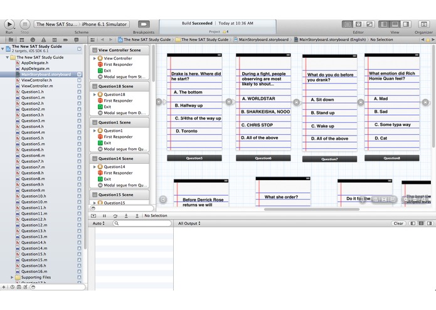Expand the Supporting Files folder
The width and height of the screenshot is (436, 310).
coord(12,277)
